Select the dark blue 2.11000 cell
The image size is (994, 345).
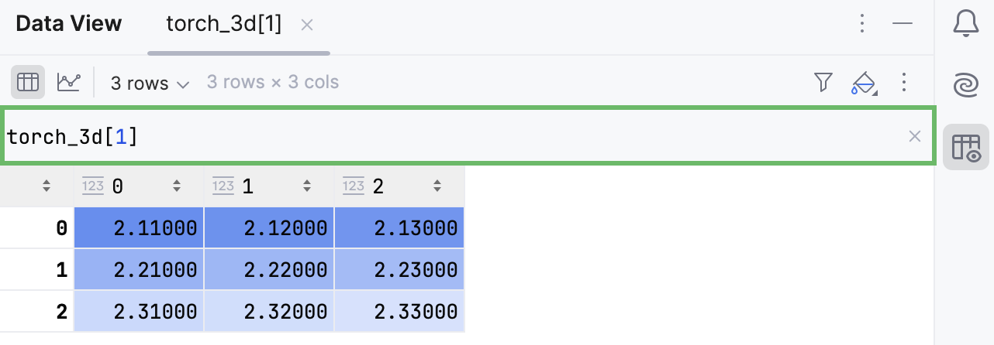140,228
